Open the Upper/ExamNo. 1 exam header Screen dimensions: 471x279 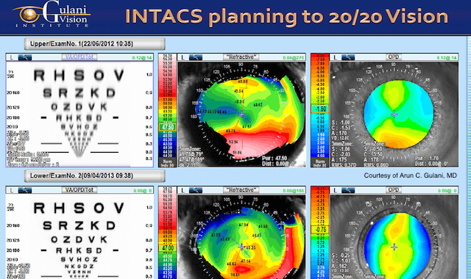[95, 44]
